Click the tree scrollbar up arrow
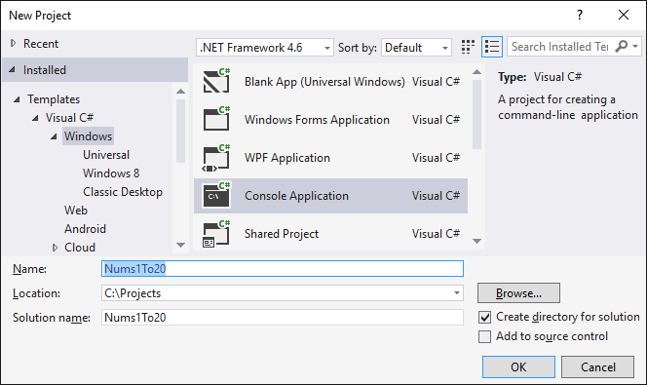The height and width of the screenshot is (385, 647). [x=180, y=92]
